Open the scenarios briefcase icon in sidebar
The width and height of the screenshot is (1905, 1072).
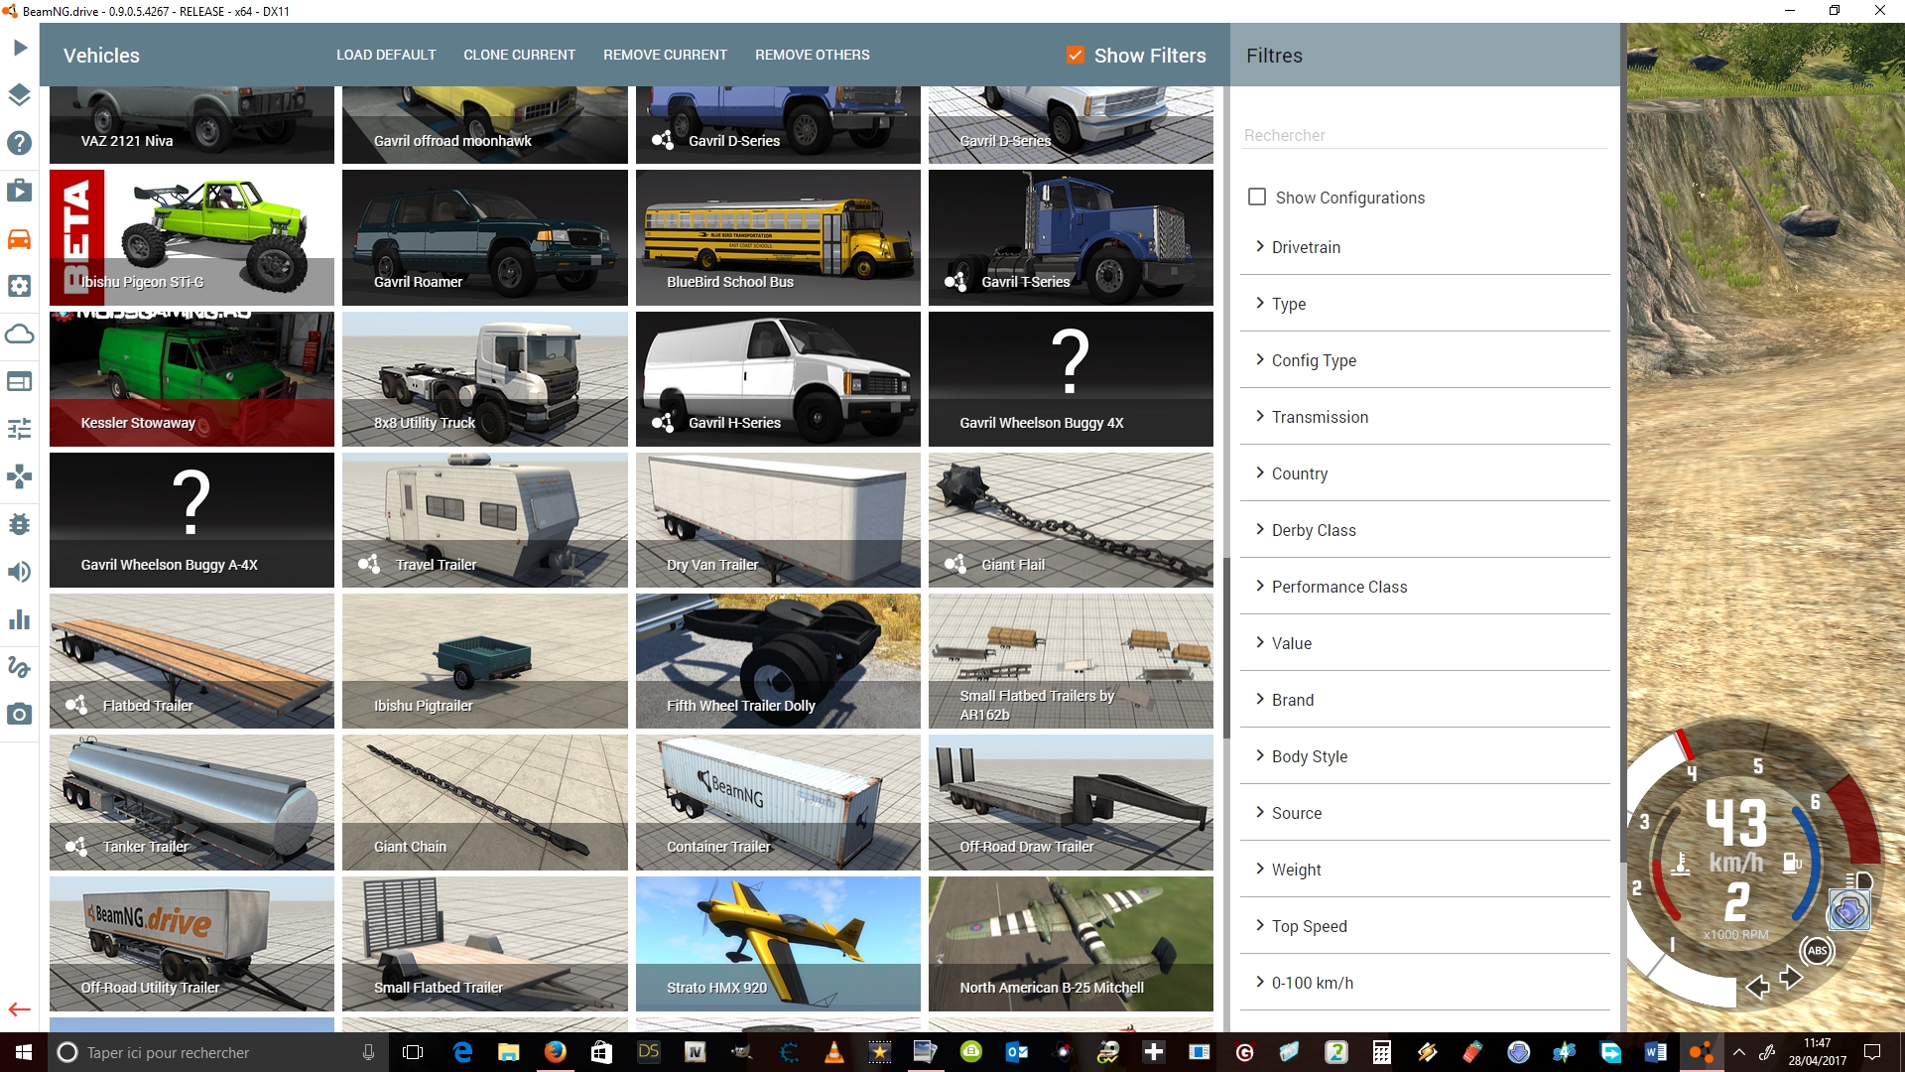tap(20, 191)
